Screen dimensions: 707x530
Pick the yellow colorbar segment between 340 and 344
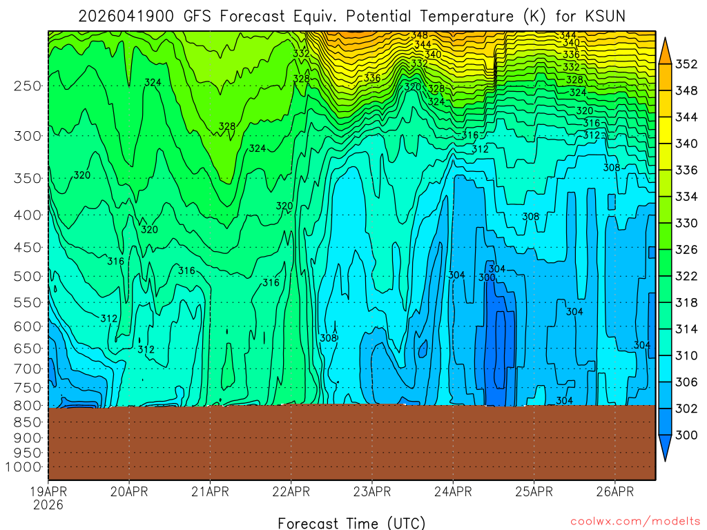click(665, 130)
